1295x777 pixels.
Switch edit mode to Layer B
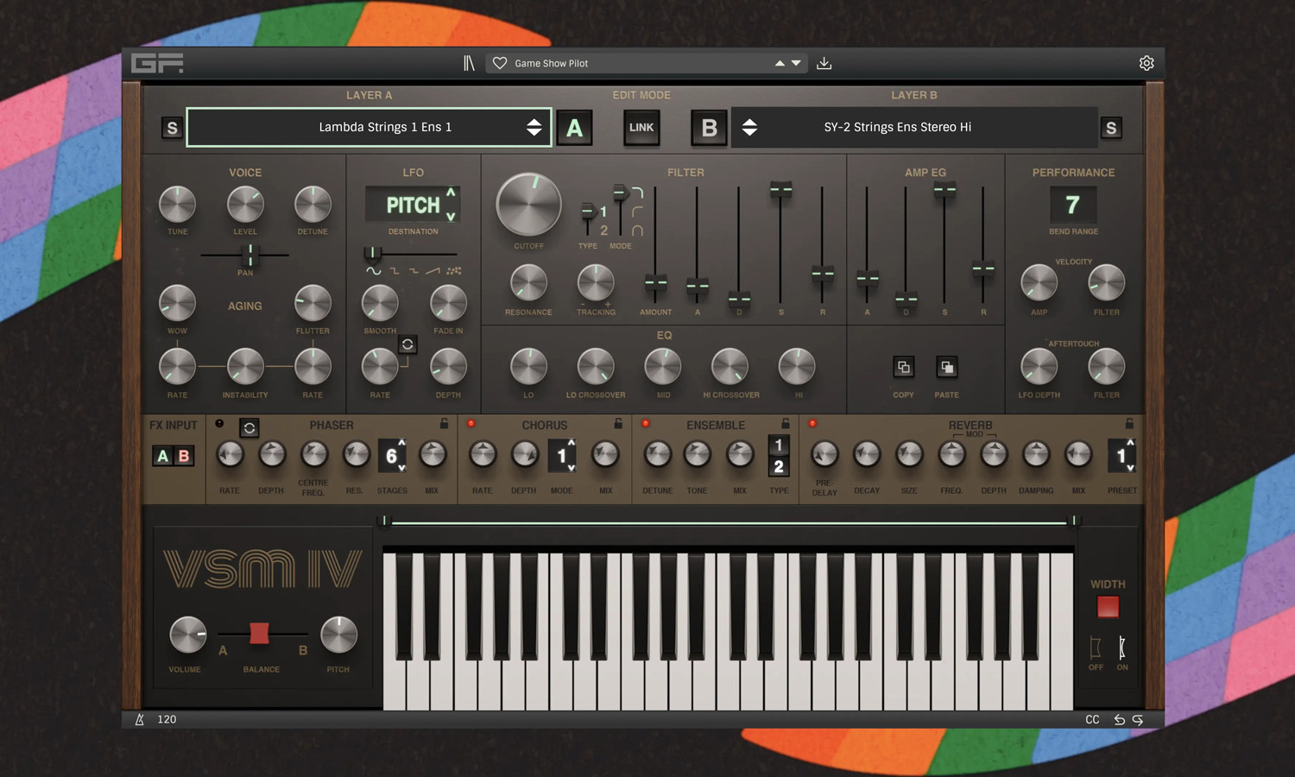coord(709,128)
